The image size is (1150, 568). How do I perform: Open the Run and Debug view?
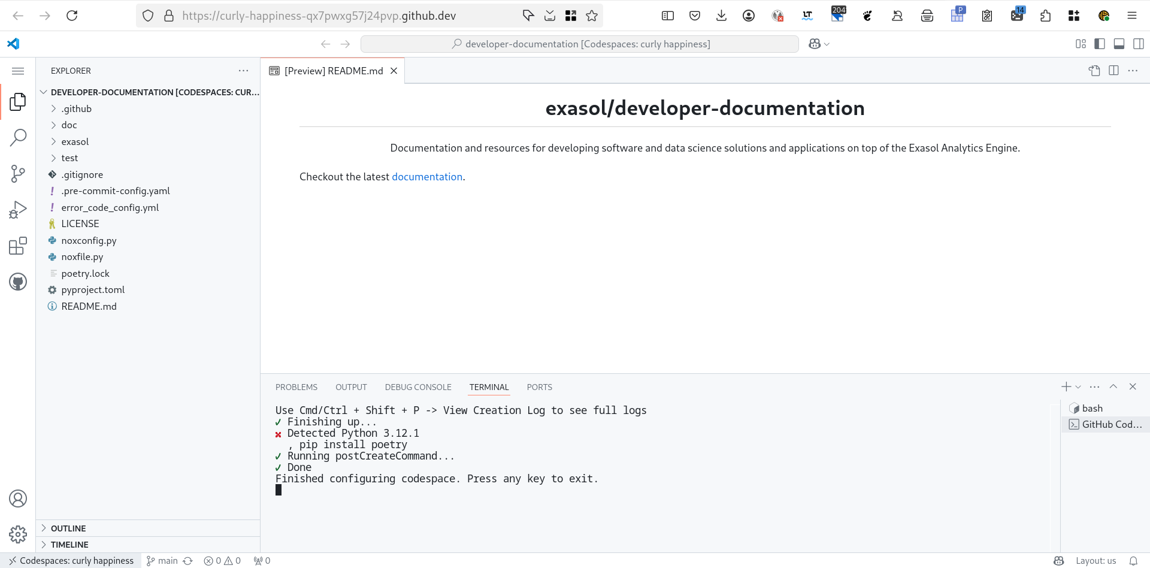click(18, 210)
